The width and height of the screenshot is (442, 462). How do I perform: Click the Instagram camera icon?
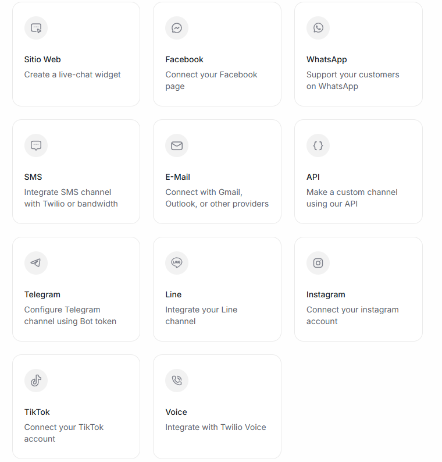(x=318, y=263)
